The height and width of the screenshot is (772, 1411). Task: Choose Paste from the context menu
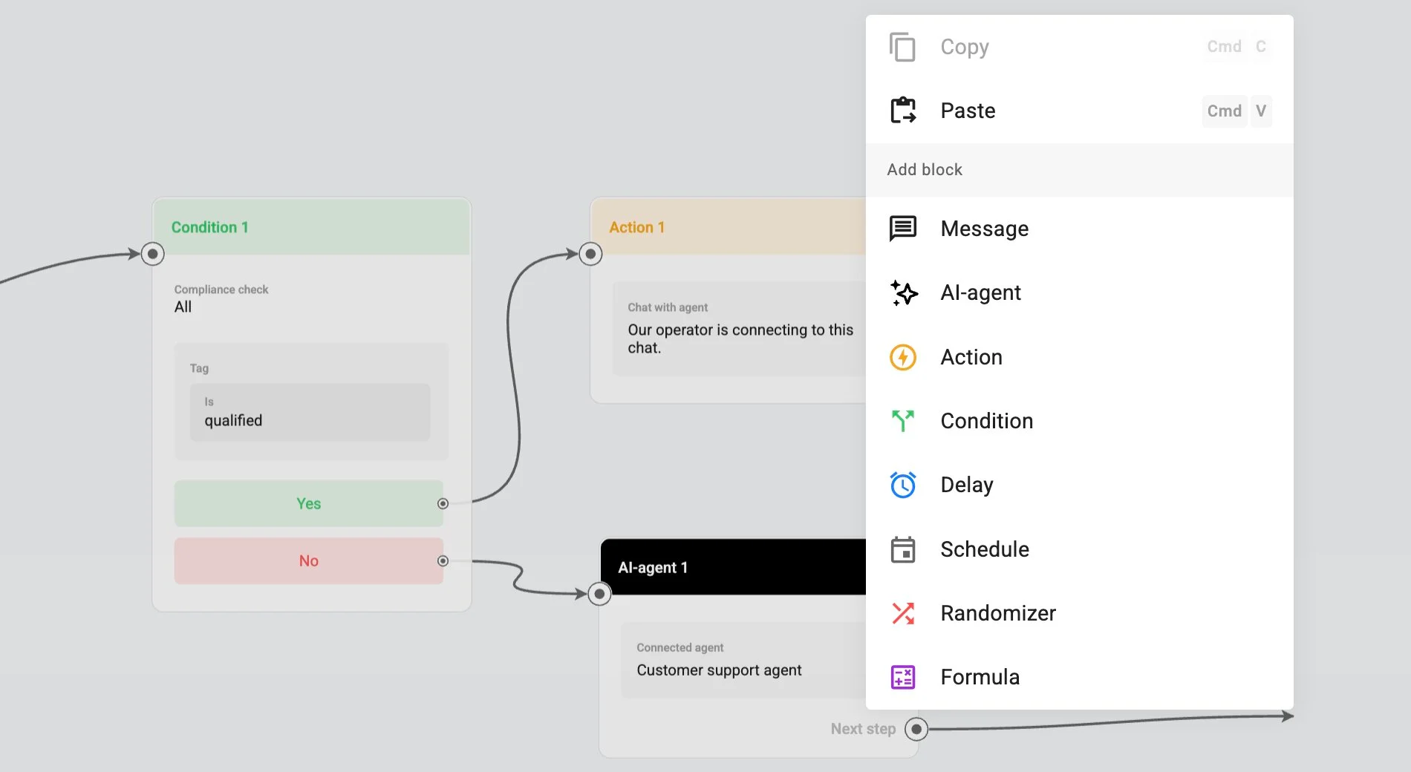[x=1080, y=111]
